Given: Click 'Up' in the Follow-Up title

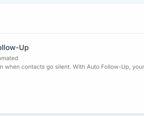Looking at the screenshot, I should (x=24, y=48).
